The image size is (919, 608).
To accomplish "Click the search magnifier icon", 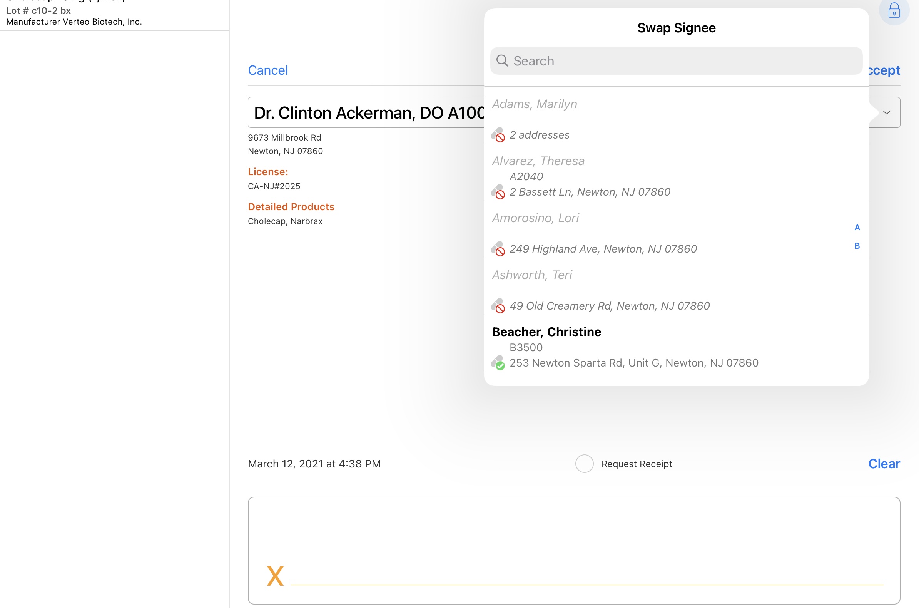I will (x=502, y=61).
